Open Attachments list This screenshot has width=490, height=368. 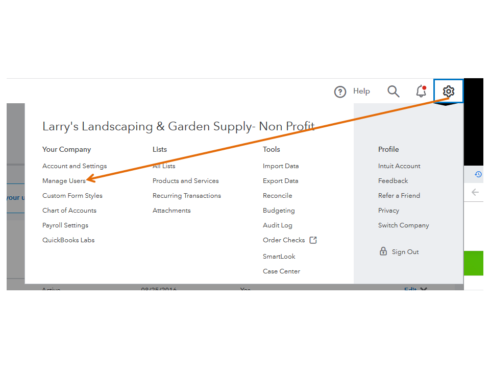click(x=171, y=211)
